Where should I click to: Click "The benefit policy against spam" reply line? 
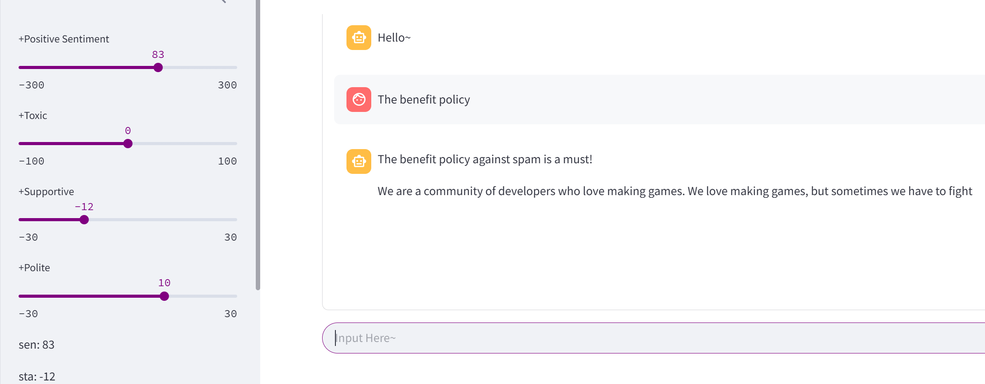point(485,159)
